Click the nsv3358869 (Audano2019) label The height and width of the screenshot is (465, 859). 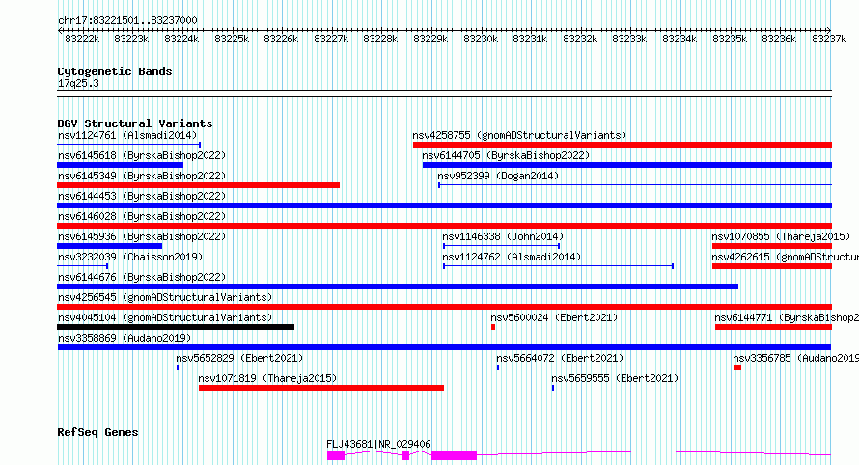[x=125, y=338]
